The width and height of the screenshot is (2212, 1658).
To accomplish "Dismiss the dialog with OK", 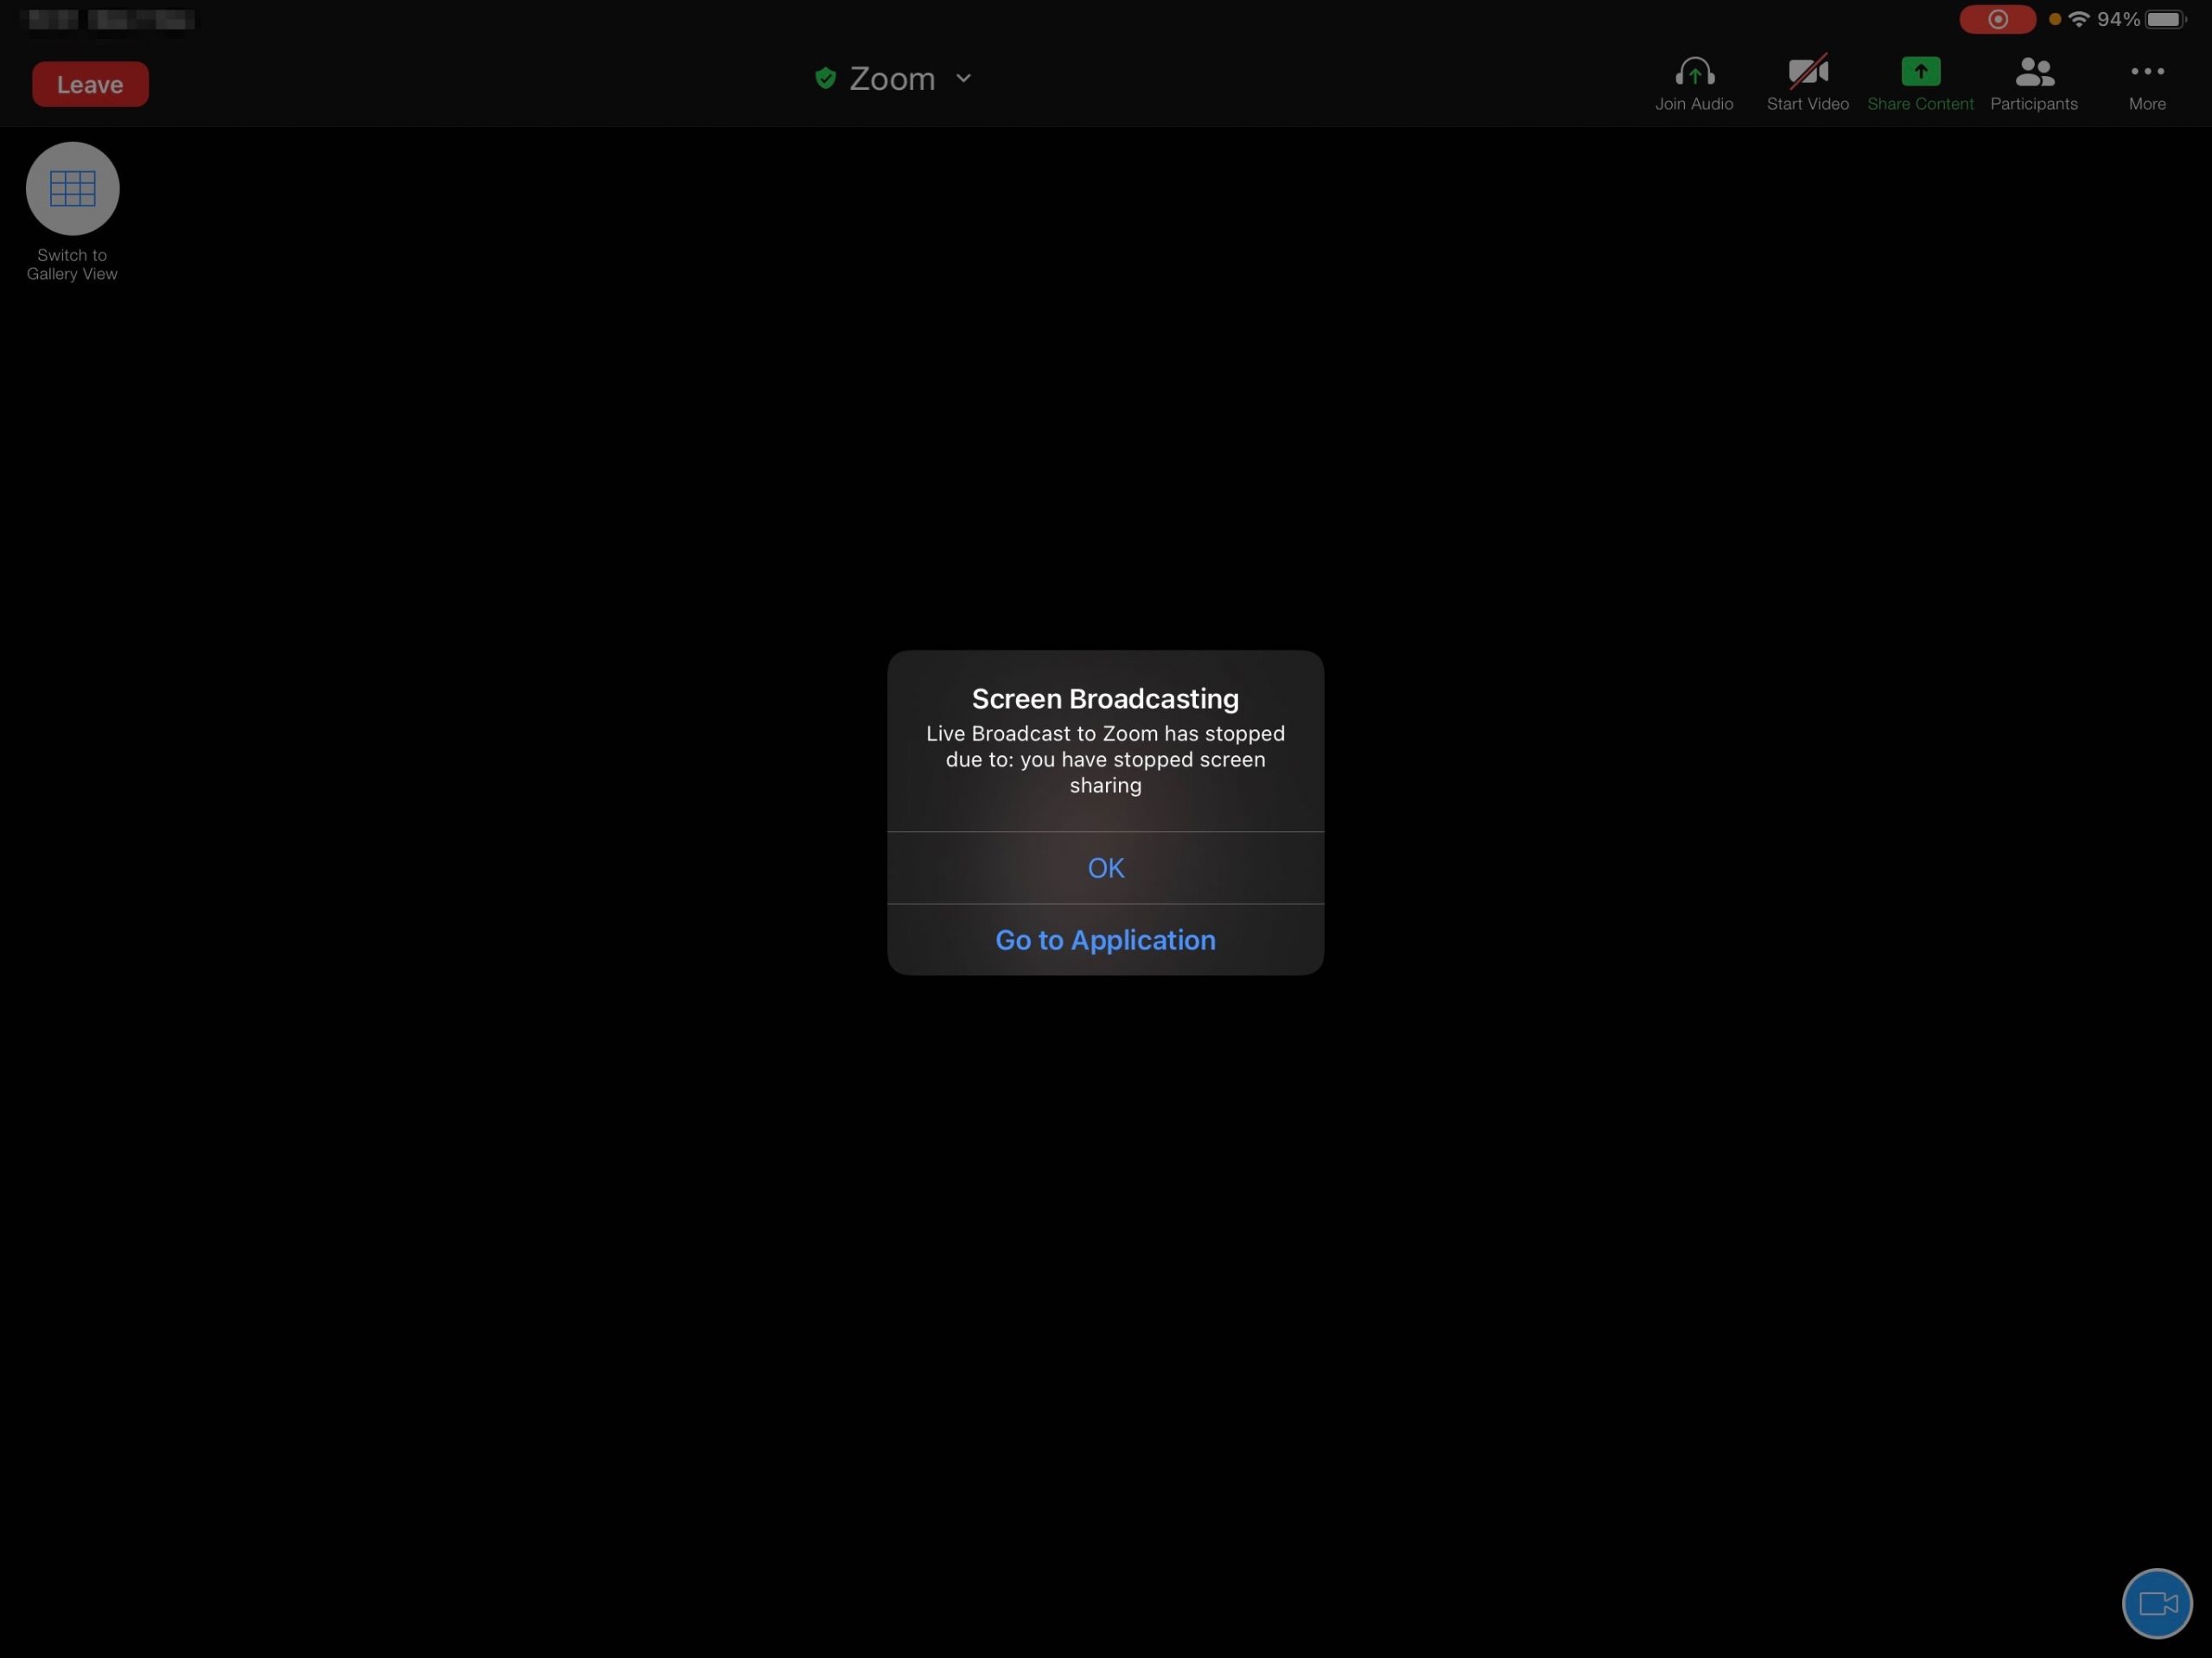I will (1106, 868).
